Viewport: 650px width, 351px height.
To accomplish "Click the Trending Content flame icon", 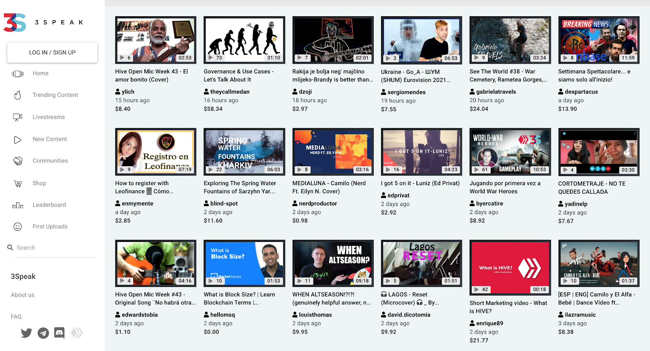I will 17,95.
